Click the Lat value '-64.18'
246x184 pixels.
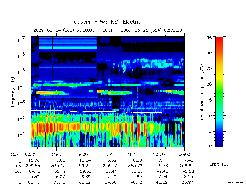pyautogui.click(x=33, y=171)
